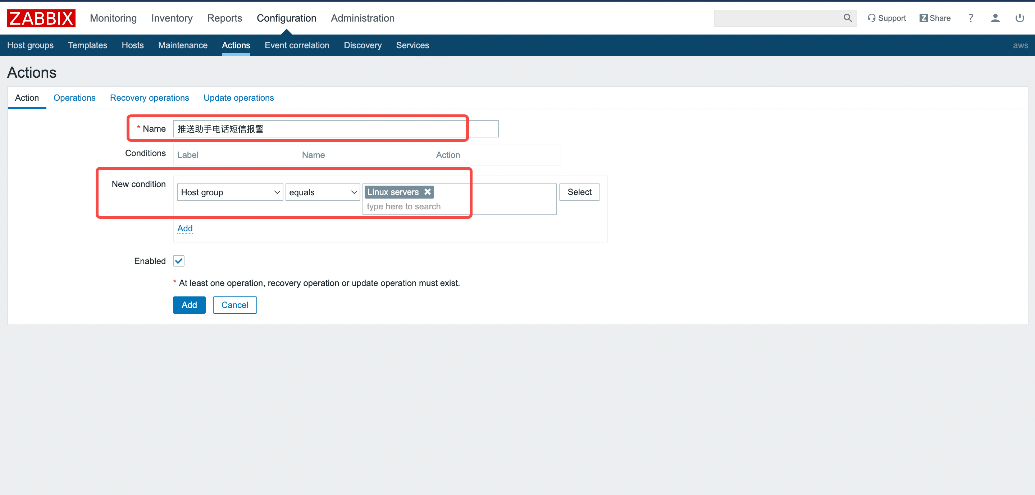Select the Actions submenu item
Image resolution: width=1035 pixels, height=495 pixels.
[236, 45]
